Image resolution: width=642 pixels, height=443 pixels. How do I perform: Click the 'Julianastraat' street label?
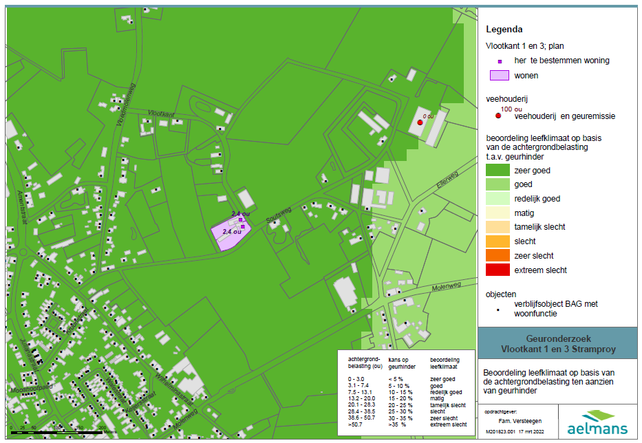tap(29, 354)
